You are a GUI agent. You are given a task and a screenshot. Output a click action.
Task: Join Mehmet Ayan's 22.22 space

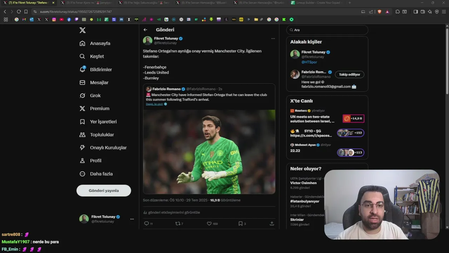pyautogui.click(x=350, y=153)
